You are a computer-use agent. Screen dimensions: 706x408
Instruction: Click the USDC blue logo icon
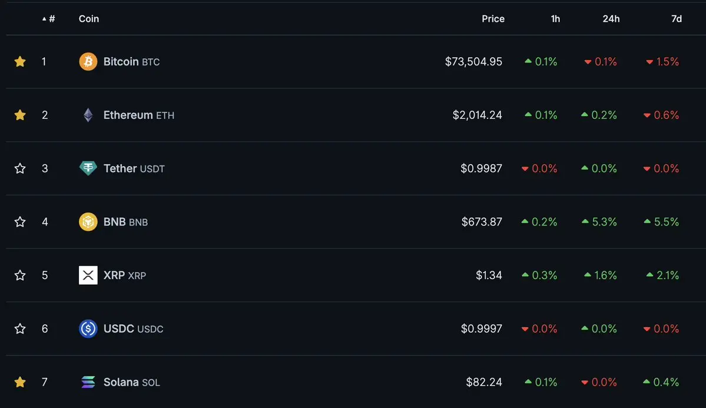[88, 329]
